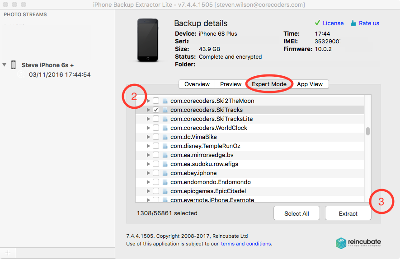Expand the com.dc.VimaBike folder
Screen dimensions: 400x259
pyautogui.click(x=148, y=137)
